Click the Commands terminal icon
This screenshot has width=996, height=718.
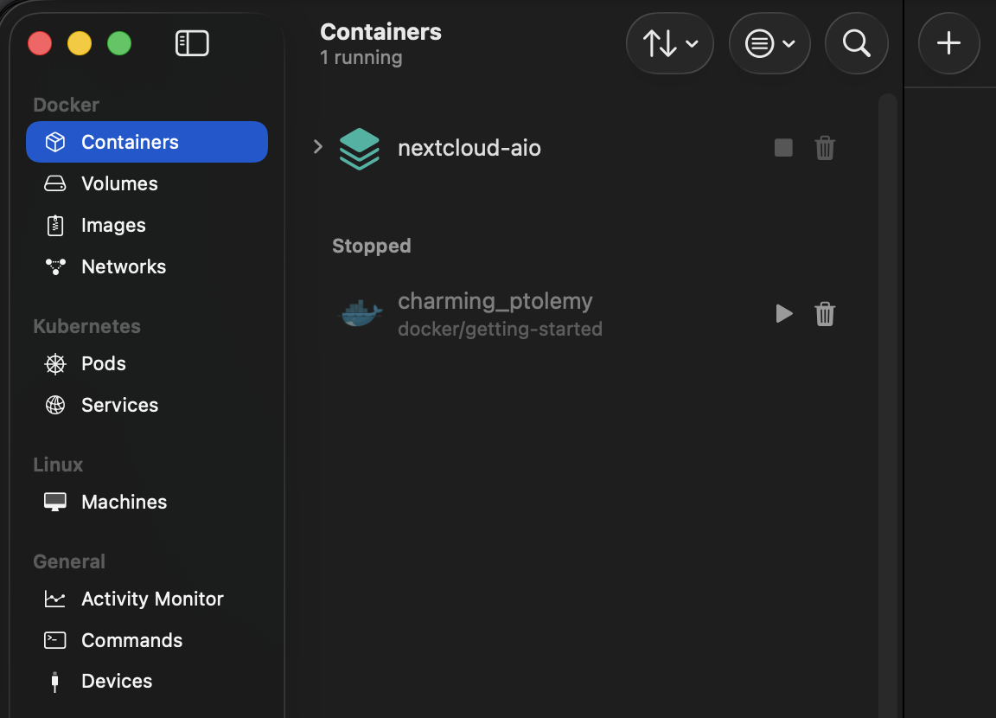55,640
